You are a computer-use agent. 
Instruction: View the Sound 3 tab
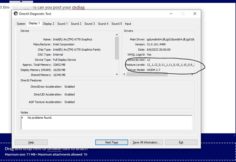pos(89,23)
